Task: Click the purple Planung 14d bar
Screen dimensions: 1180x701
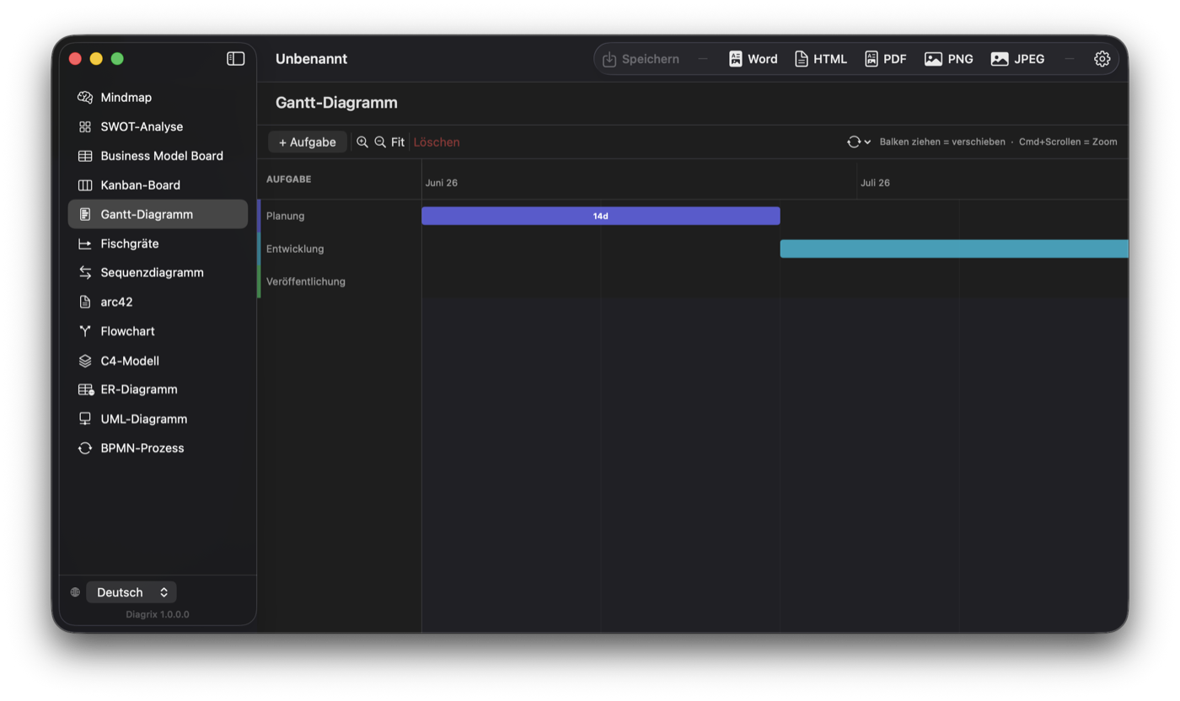Action: tap(601, 216)
